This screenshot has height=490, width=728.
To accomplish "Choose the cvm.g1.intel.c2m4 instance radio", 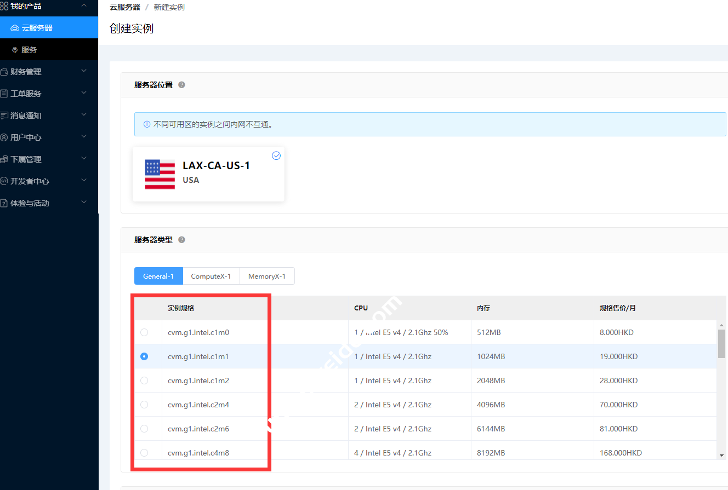I will coord(144,405).
